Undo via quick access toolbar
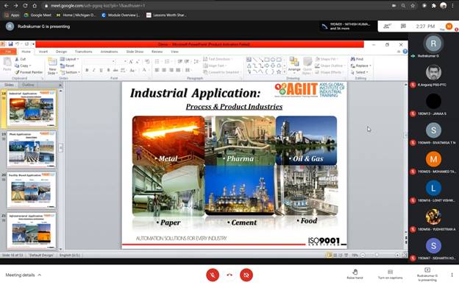This screenshot has width=459, height=285. click(18, 44)
